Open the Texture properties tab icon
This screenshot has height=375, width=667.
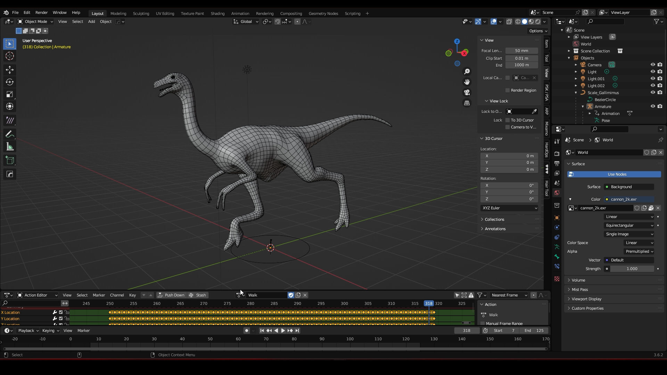[557, 279]
